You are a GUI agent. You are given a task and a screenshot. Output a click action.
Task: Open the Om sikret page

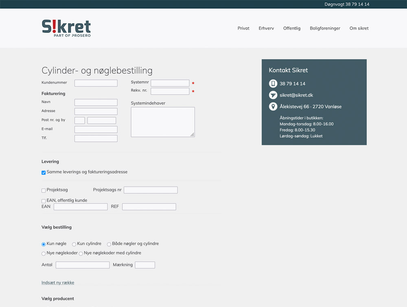pos(359,28)
